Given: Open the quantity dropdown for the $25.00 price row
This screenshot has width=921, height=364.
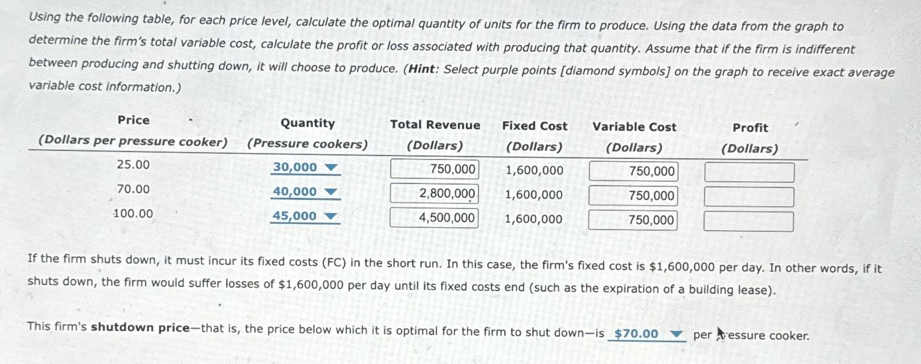Looking at the screenshot, I should [x=331, y=167].
